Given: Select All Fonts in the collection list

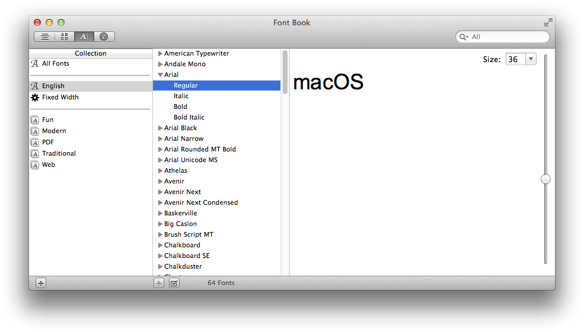Looking at the screenshot, I should [55, 63].
